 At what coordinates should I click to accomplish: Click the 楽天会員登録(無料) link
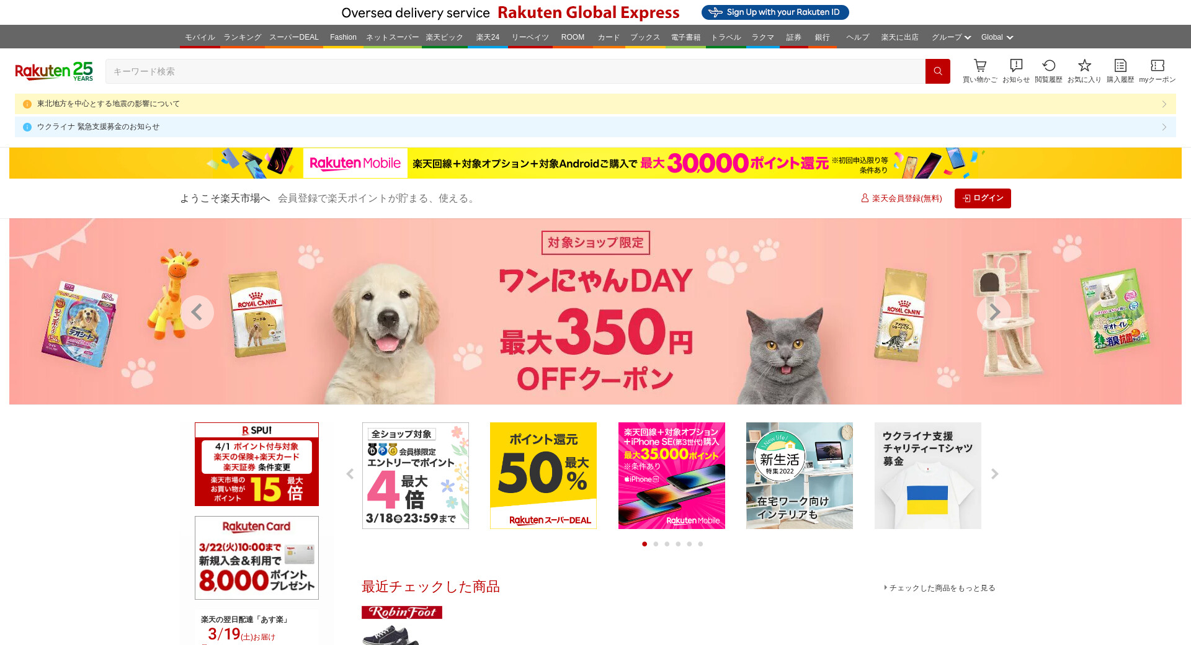[x=901, y=198]
